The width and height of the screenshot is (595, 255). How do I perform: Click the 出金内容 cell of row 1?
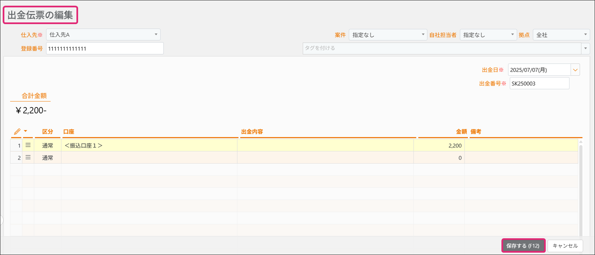(x=325, y=146)
